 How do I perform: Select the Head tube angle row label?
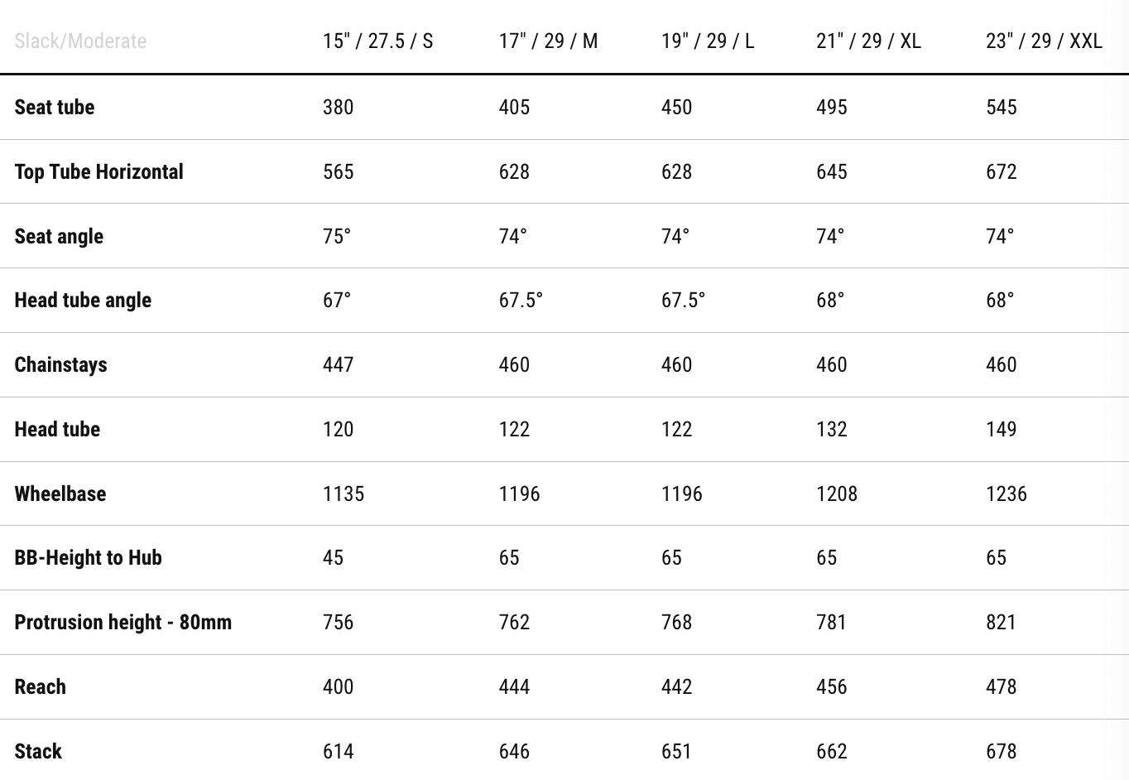(x=83, y=301)
